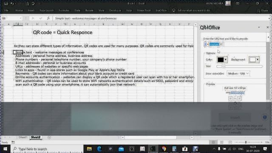
Task: Switch to the Insert ribbon tab
Action: pos(31,10)
